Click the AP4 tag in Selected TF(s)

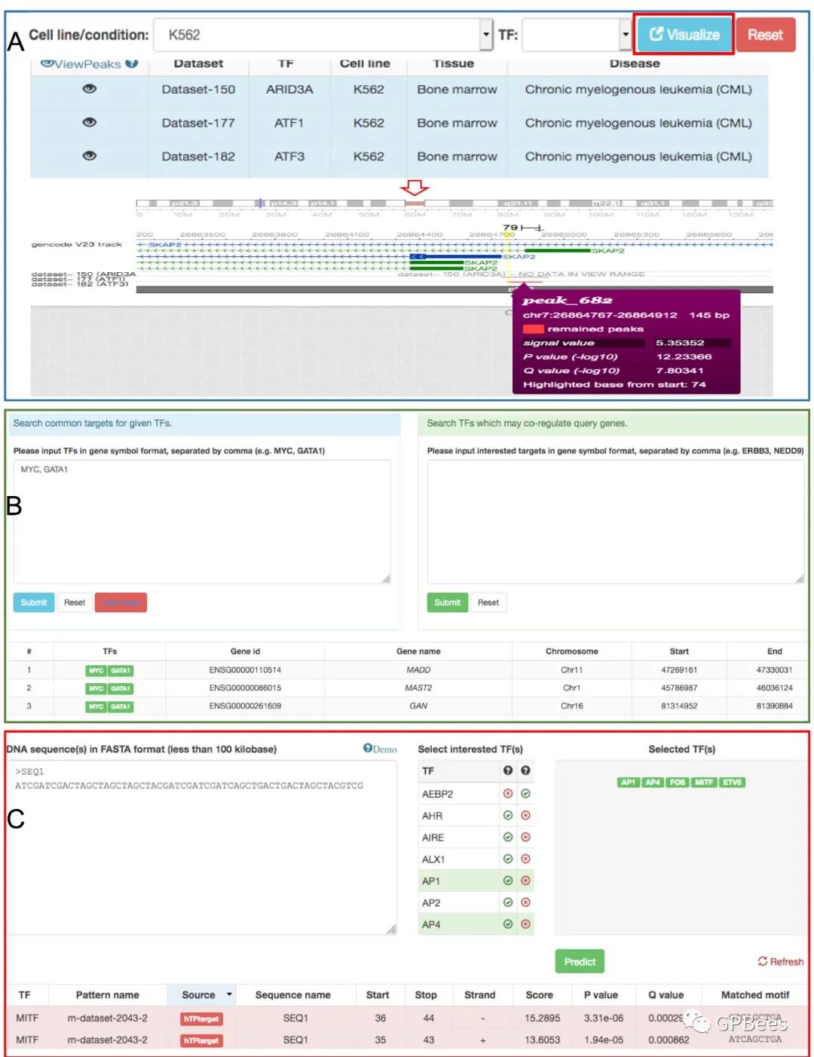tap(653, 783)
